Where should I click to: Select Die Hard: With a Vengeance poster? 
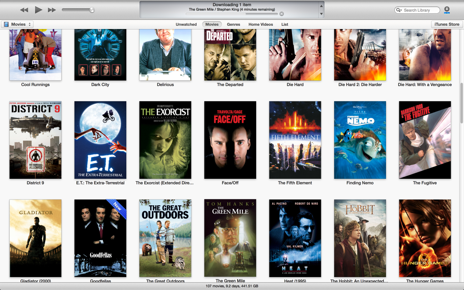[x=425, y=55]
